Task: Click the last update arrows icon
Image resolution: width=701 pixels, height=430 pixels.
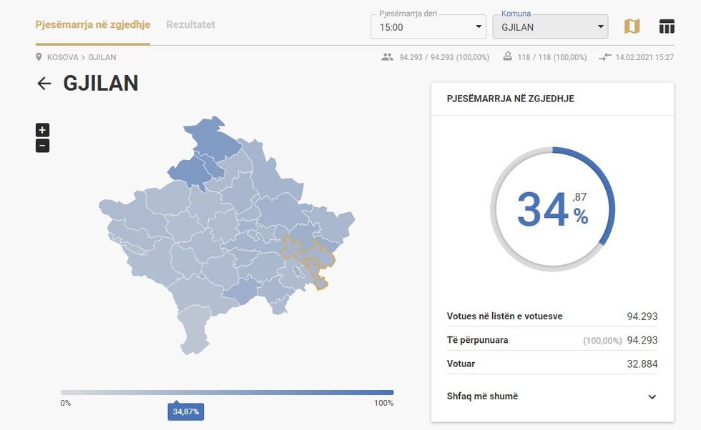Action: [x=605, y=57]
